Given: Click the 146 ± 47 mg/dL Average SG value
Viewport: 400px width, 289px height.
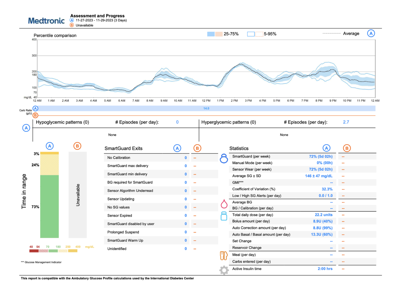Looking at the screenshot, I should [318, 176].
